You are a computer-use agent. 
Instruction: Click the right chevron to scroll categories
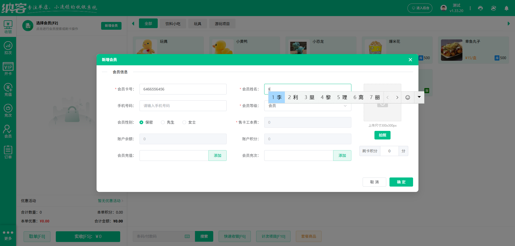point(508,23)
